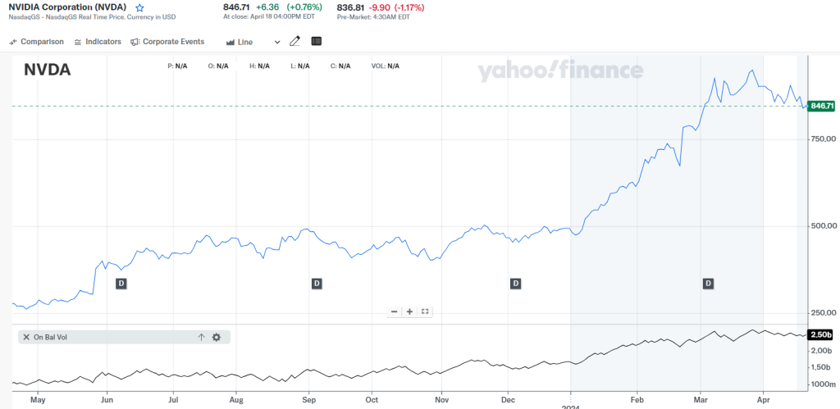Viewport: 840px width, 409px height.
Task: Zoom in the chart with plus button
Action: [409, 311]
